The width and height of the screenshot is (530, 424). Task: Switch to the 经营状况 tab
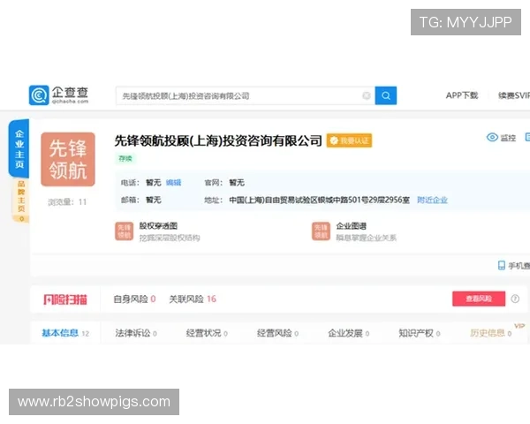tap(207, 333)
